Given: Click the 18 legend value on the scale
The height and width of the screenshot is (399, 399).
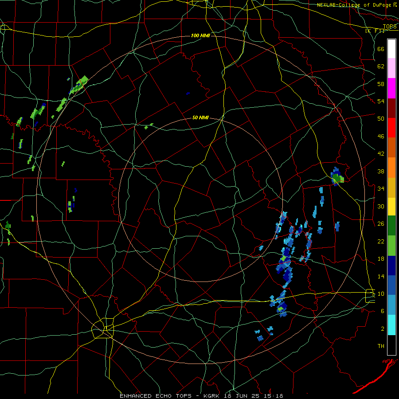Looking at the screenshot, I should click(x=381, y=259).
